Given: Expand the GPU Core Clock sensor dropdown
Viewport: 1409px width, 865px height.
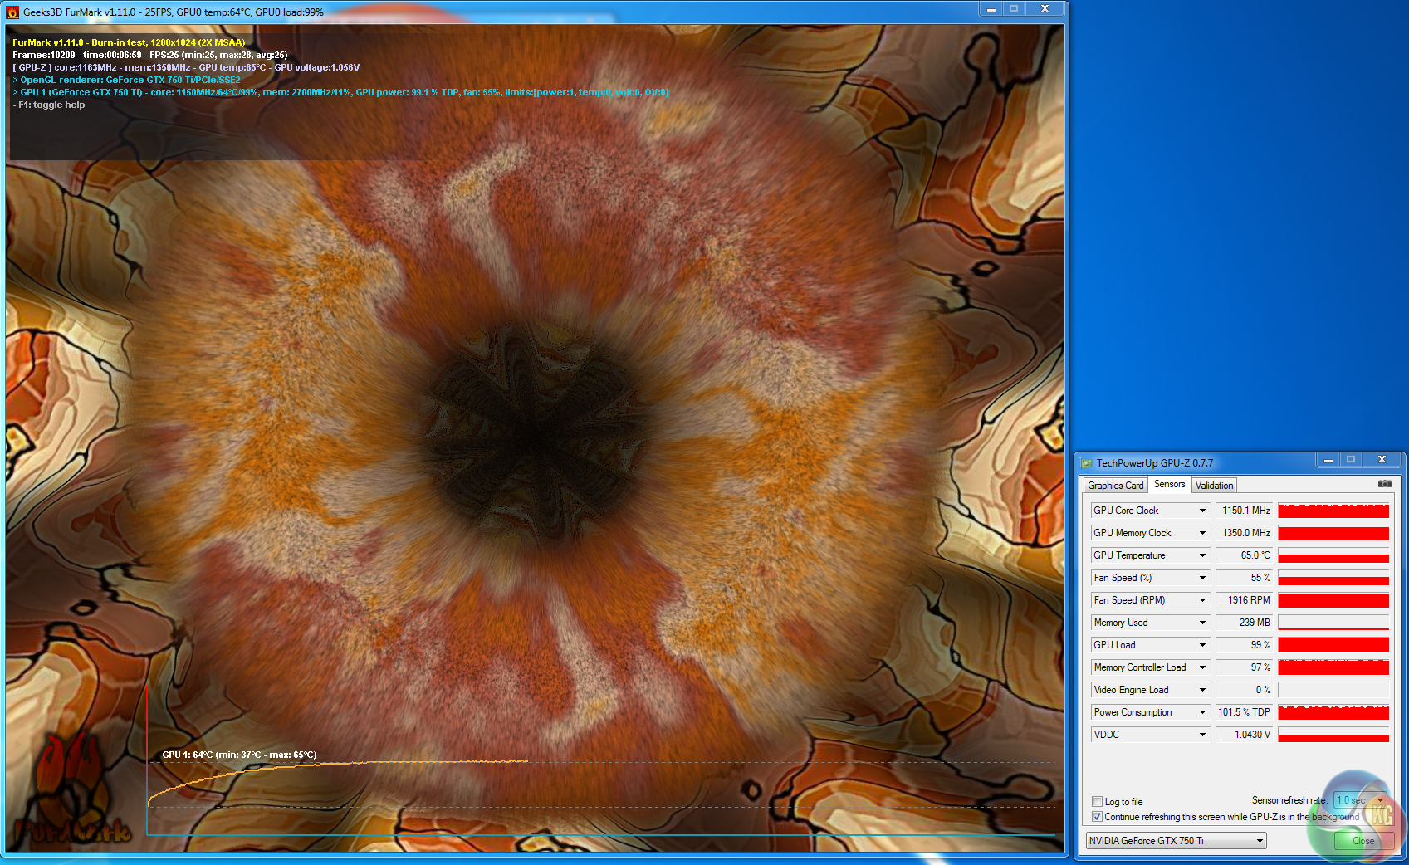Looking at the screenshot, I should [1201, 511].
